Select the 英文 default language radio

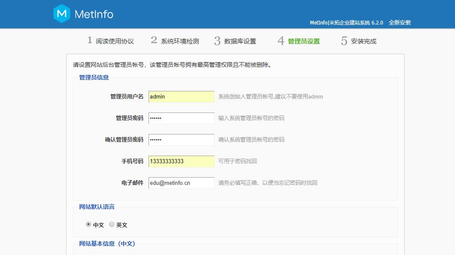click(112, 224)
